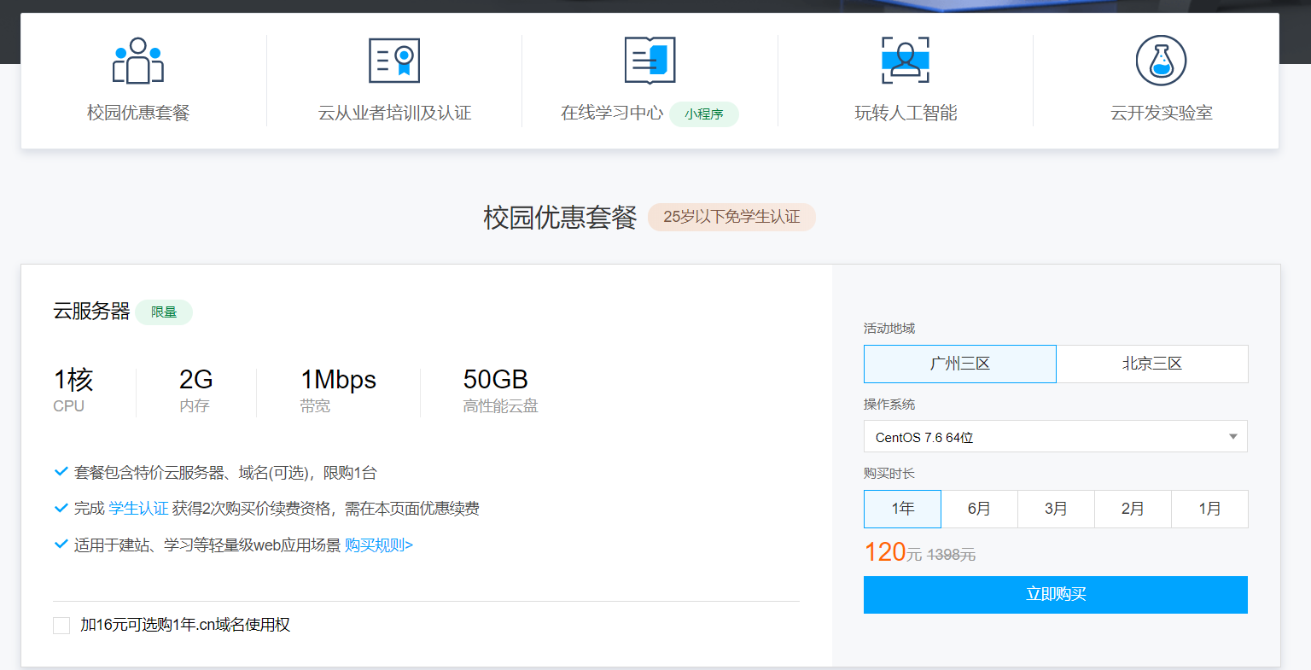Click the 立即购买 button
The width and height of the screenshot is (1311, 670).
[1056, 595]
